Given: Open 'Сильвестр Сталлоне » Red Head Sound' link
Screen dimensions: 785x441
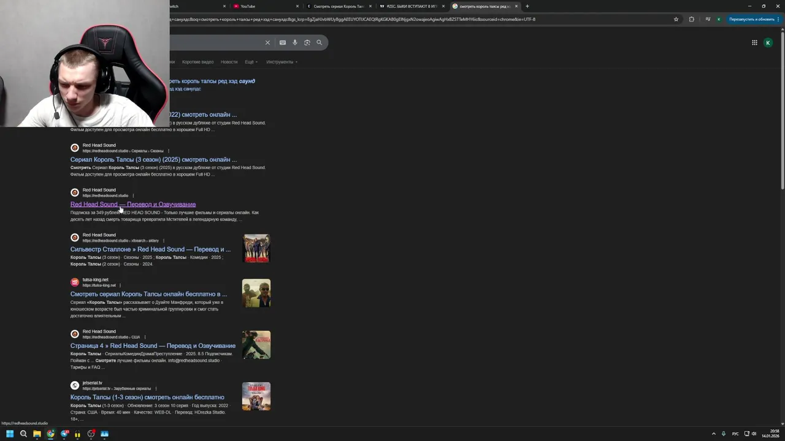Looking at the screenshot, I should [150, 249].
